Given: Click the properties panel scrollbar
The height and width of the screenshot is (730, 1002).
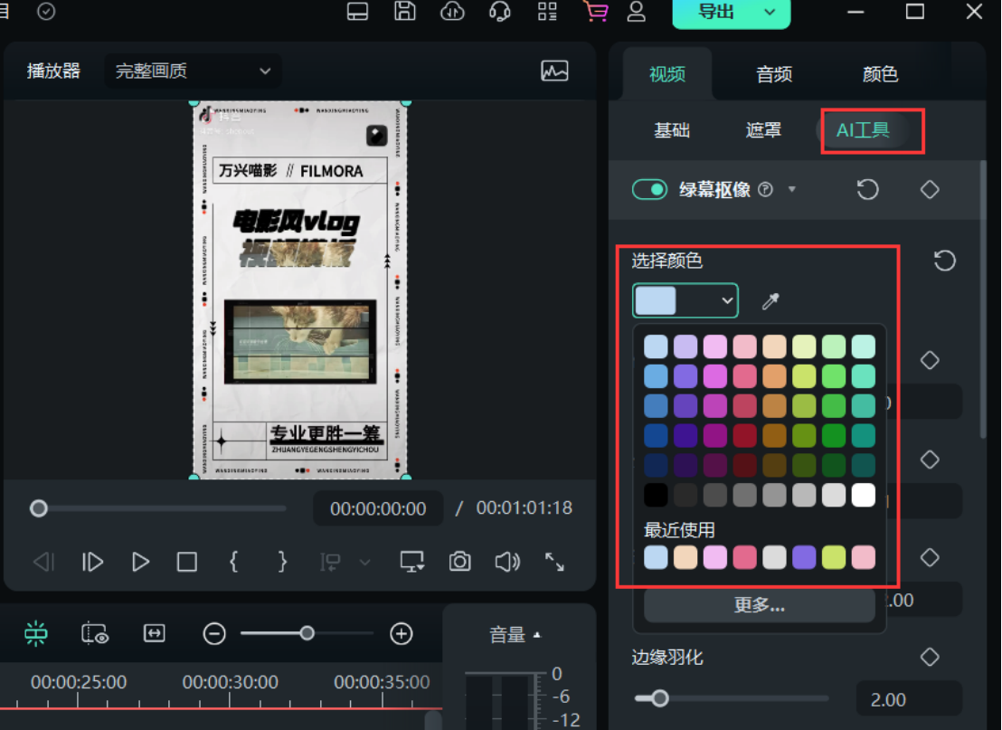Looking at the screenshot, I should [x=983, y=299].
